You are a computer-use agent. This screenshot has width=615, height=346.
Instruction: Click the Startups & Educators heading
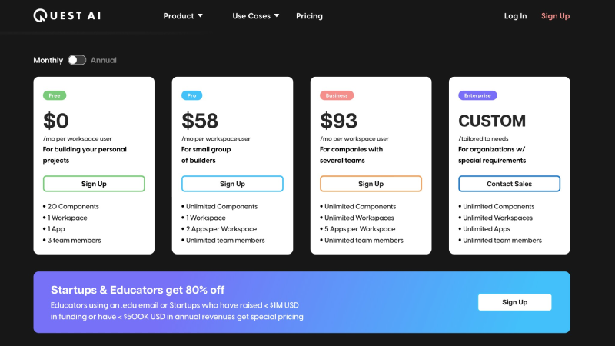click(138, 290)
